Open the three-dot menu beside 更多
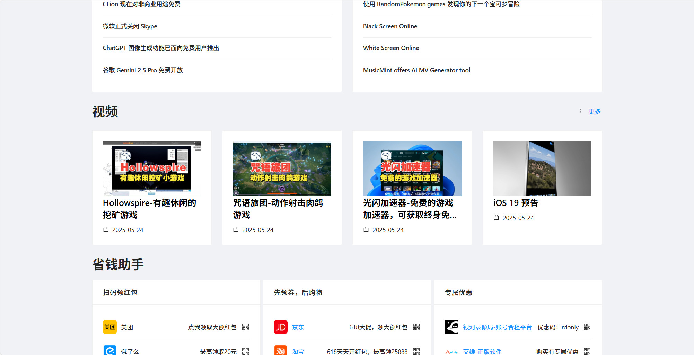This screenshot has width=694, height=355. (x=580, y=111)
